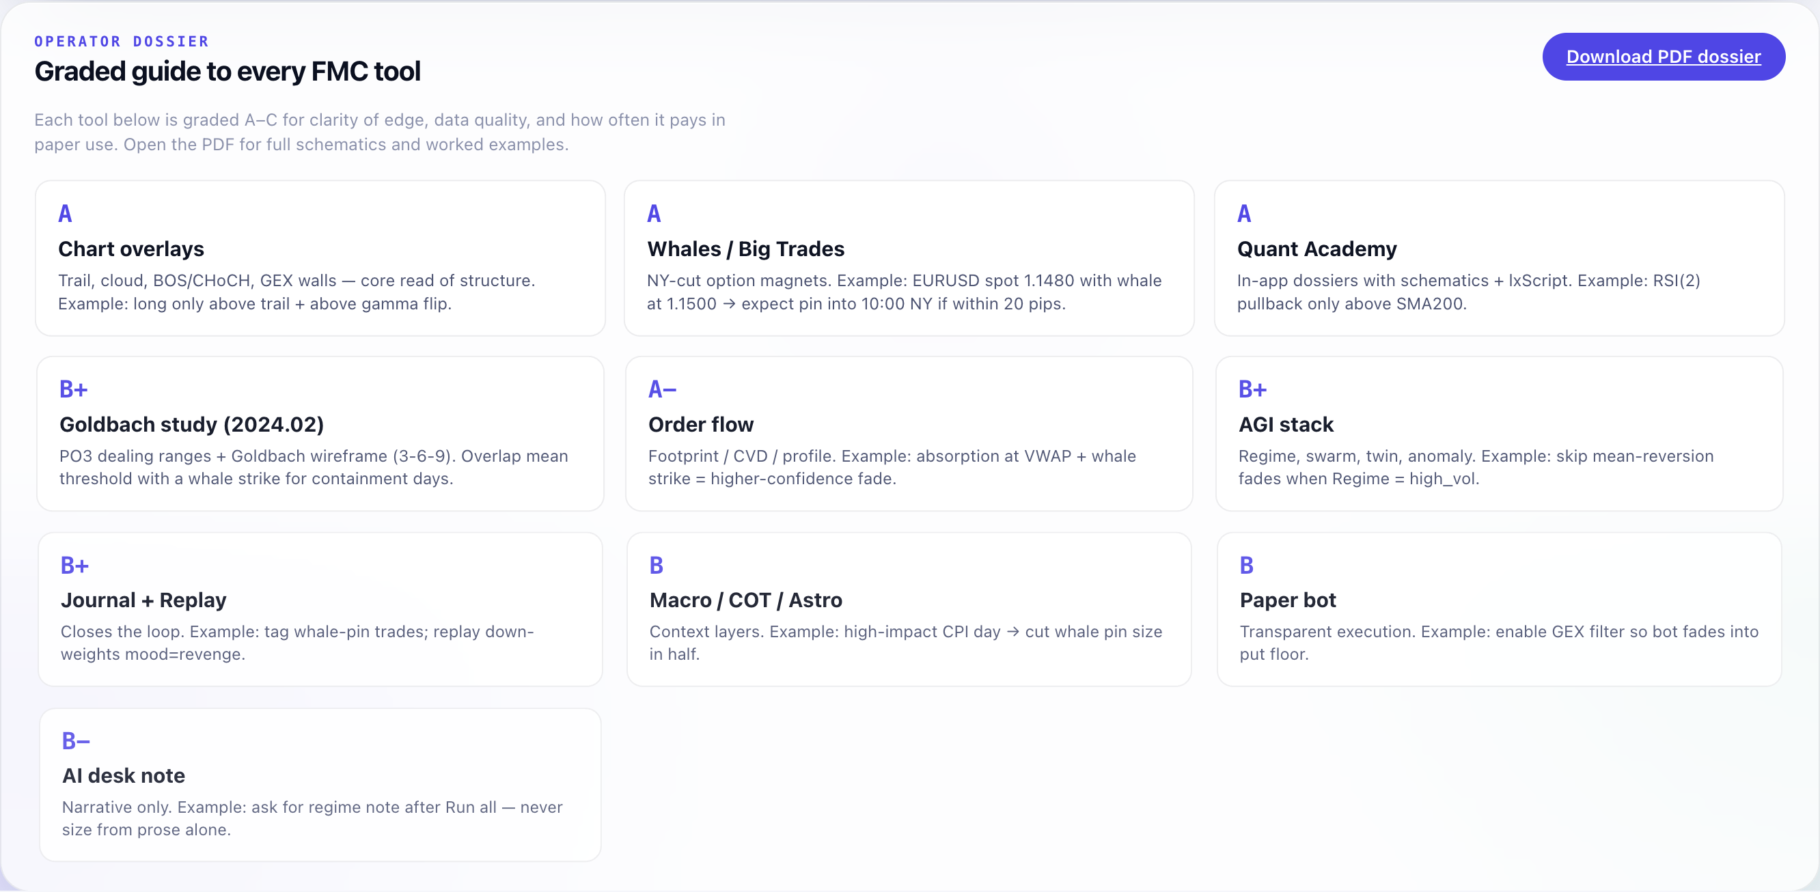Click the Graded guide to every FMC tool title
This screenshot has height=892, width=1820.
pos(227,71)
